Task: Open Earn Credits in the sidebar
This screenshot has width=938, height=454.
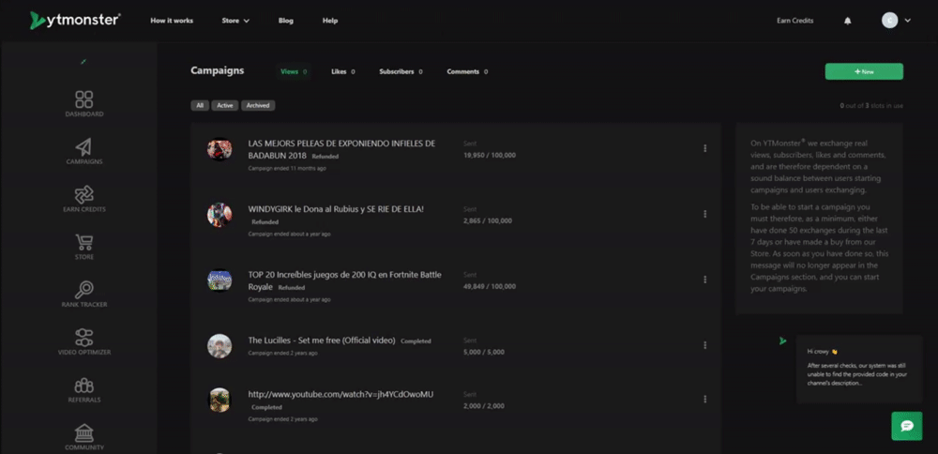Action: tap(84, 195)
